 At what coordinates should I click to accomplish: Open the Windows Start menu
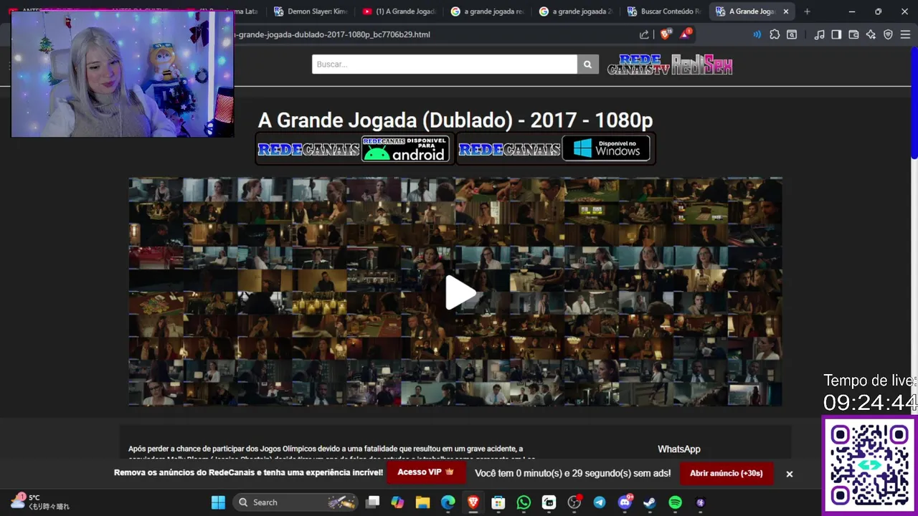tap(218, 502)
